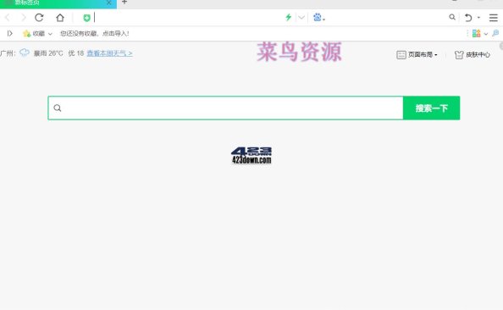Image resolution: width=503 pixels, height=310 pixels.
Task: Select the new tab page tab
Action: 58,3
